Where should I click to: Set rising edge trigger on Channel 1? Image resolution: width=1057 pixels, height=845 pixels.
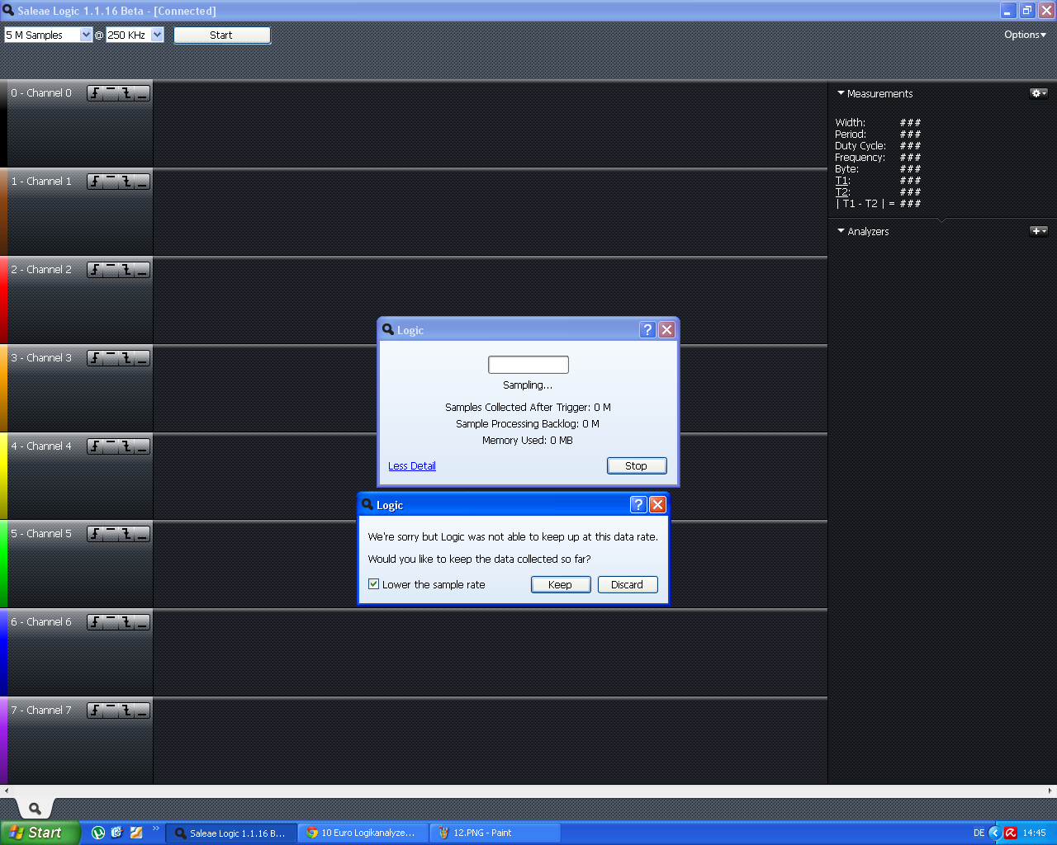point(95,182)
